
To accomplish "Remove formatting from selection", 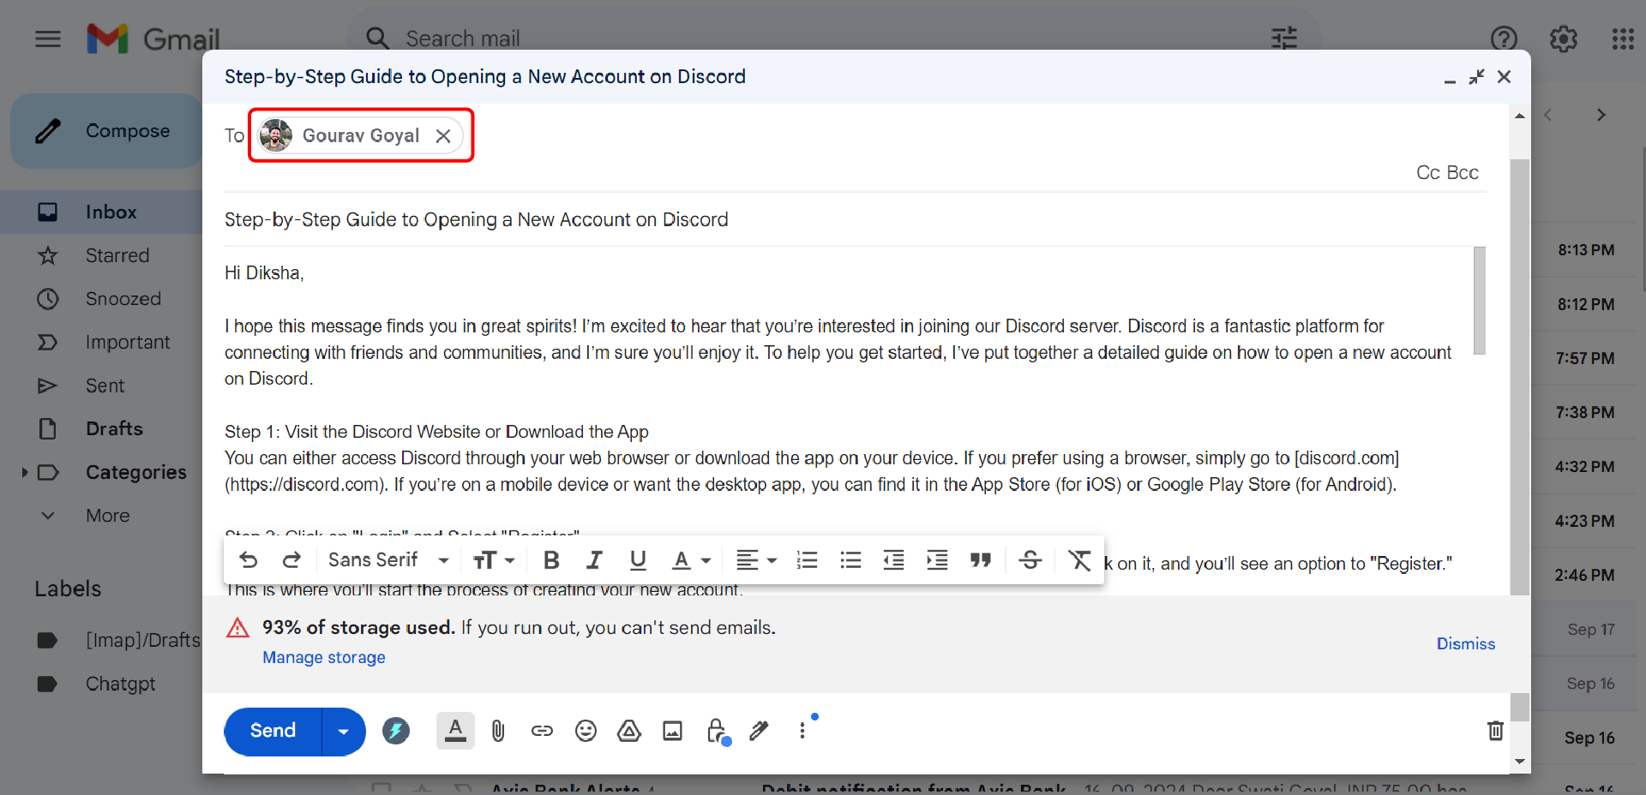I will pos(1079,560).
